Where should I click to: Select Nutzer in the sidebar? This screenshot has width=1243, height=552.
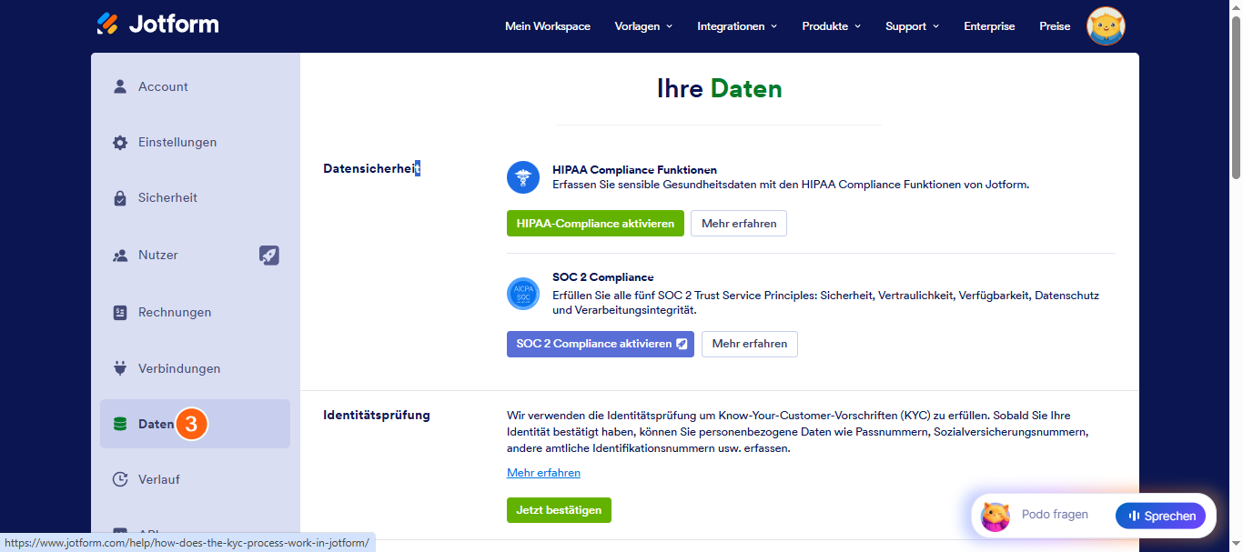pyautogui.click(x=195, y=256)
